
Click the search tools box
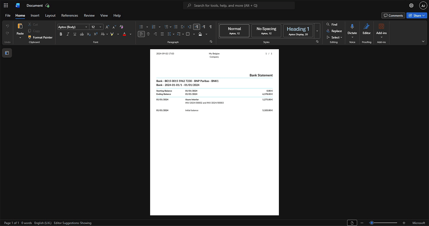tap(239, 5)
